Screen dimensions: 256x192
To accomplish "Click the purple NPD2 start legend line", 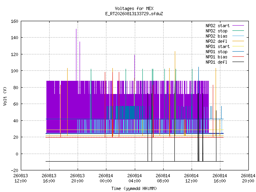I will point(238,26).
